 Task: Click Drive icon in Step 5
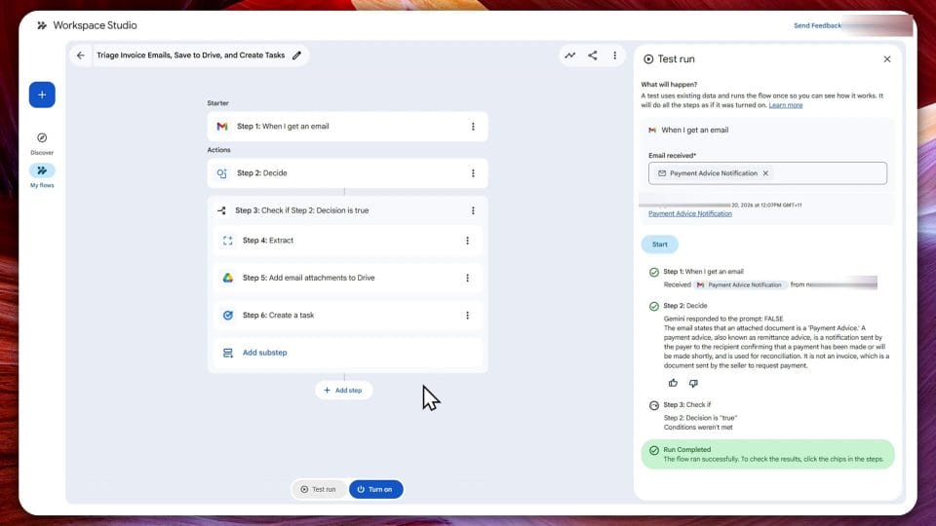pyautogui.click(x=227, y=278)
